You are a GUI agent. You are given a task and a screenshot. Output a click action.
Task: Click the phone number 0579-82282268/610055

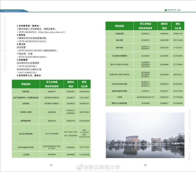point(32,57)
